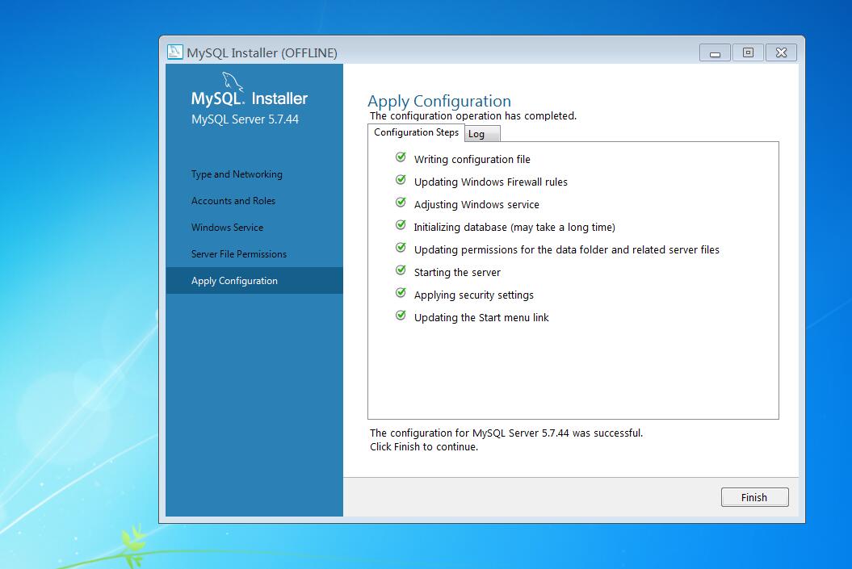Click the 'Applying security settings' text

pyautogui.click(x=474, y=295)
